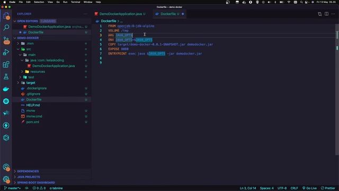Image resolution: width=339 pixels, height=191 pixels.
Task: Open editor More Actions ellipsis
Action: coord(333,14)
